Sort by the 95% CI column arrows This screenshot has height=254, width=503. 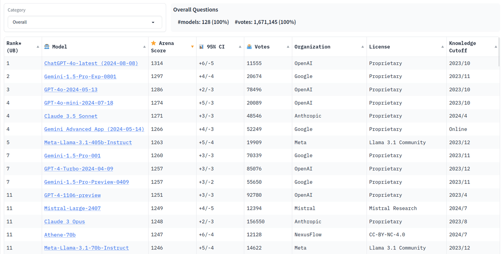point(240,47)
